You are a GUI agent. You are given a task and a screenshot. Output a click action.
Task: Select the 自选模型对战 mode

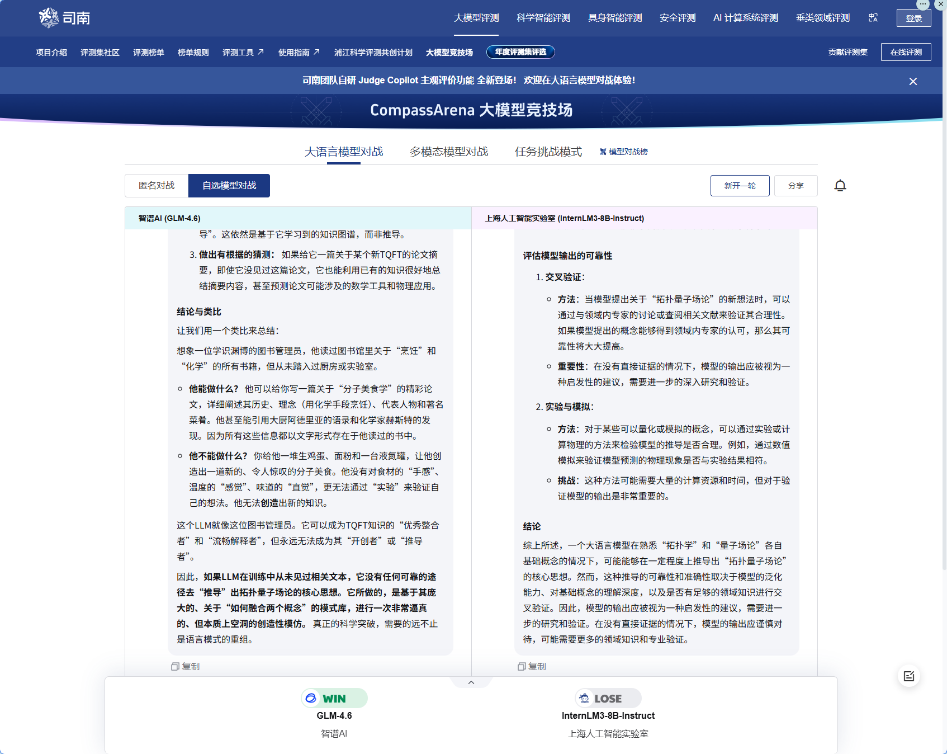[x=229, y=186]
